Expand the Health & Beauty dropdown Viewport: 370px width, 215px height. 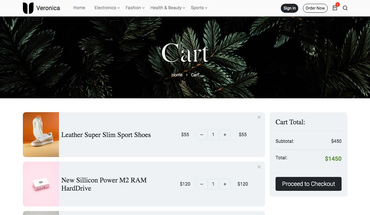[168, 8]
